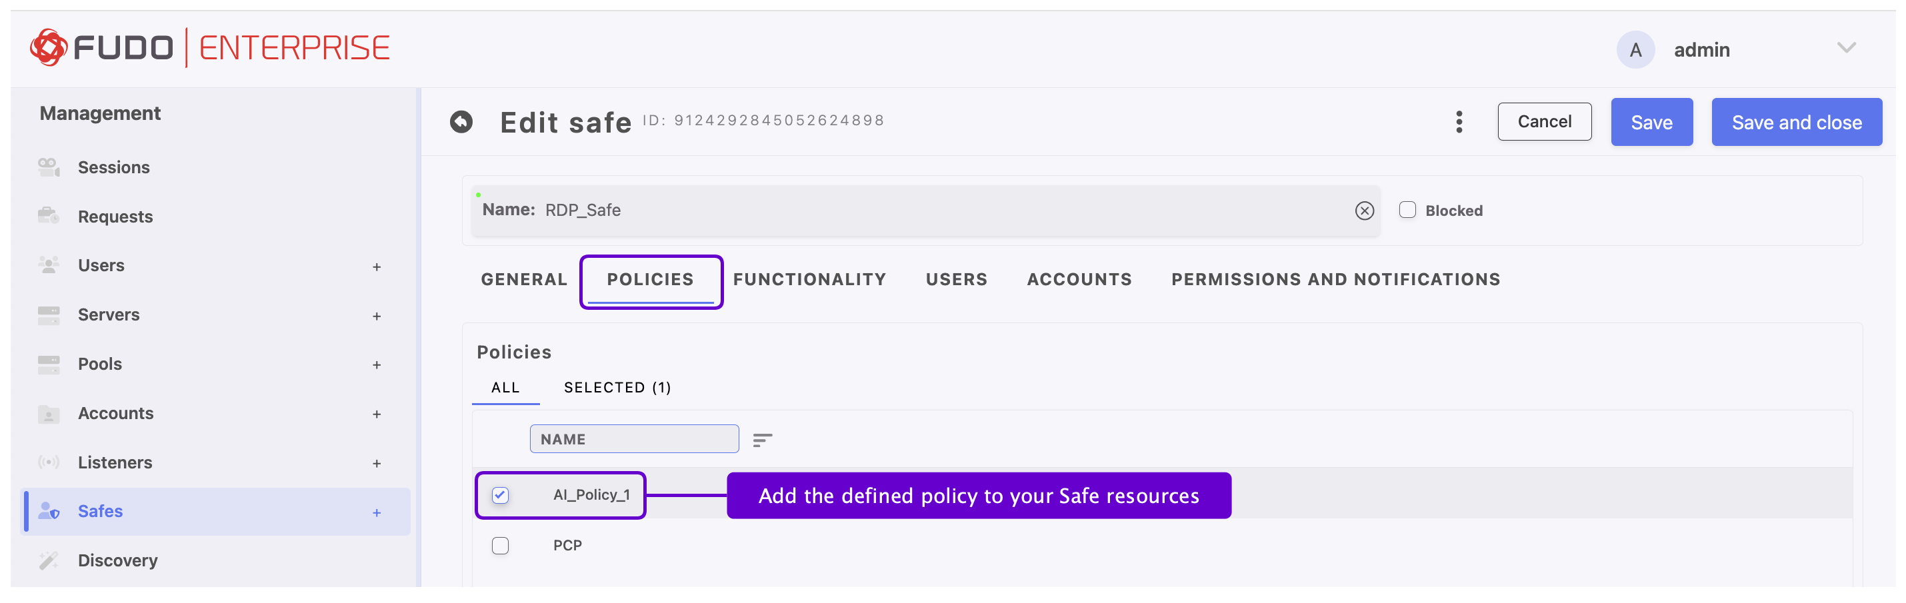
Task: Select the Requests icon in the sidebar
Action: point(48,216)
